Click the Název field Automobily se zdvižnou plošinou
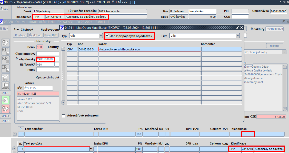Image resolution: width=289 pixels, height=153 pixels. coord(150,49)
